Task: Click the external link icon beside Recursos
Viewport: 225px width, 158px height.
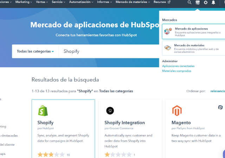Action: pyautogui.click(x=169, y=2)
